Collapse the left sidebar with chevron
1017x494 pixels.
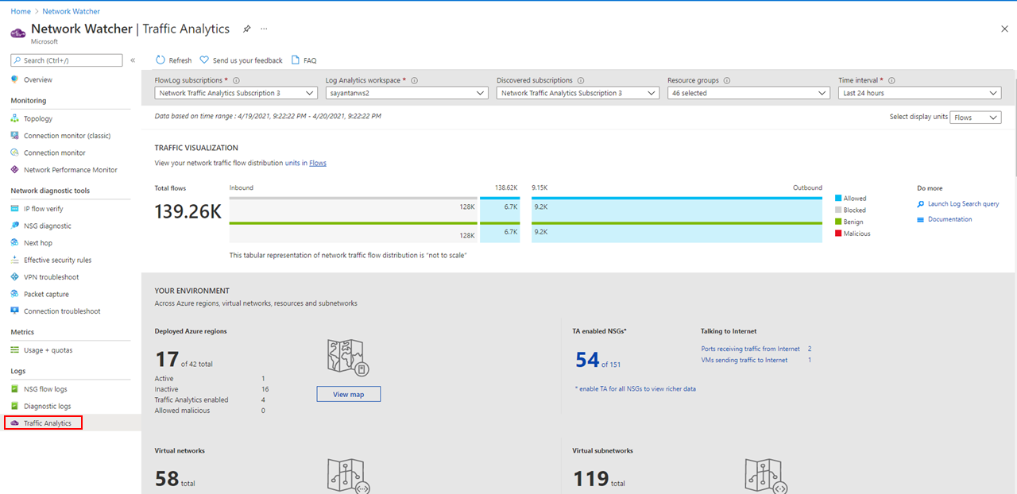pyautogui.click(x=133, y=60)
